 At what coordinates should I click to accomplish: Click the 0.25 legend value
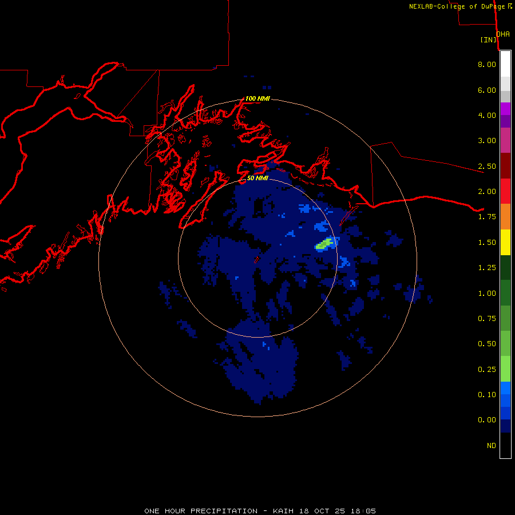pyautogui.click(x=487, y=370)
